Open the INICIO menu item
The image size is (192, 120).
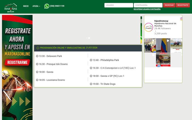(x=26, y=6)
